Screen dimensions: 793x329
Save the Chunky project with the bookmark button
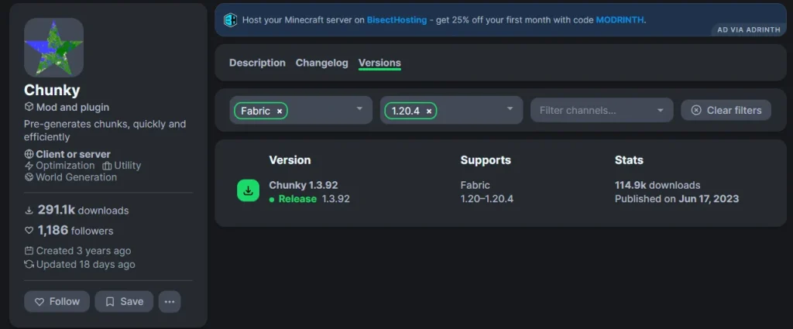(124, 302)
